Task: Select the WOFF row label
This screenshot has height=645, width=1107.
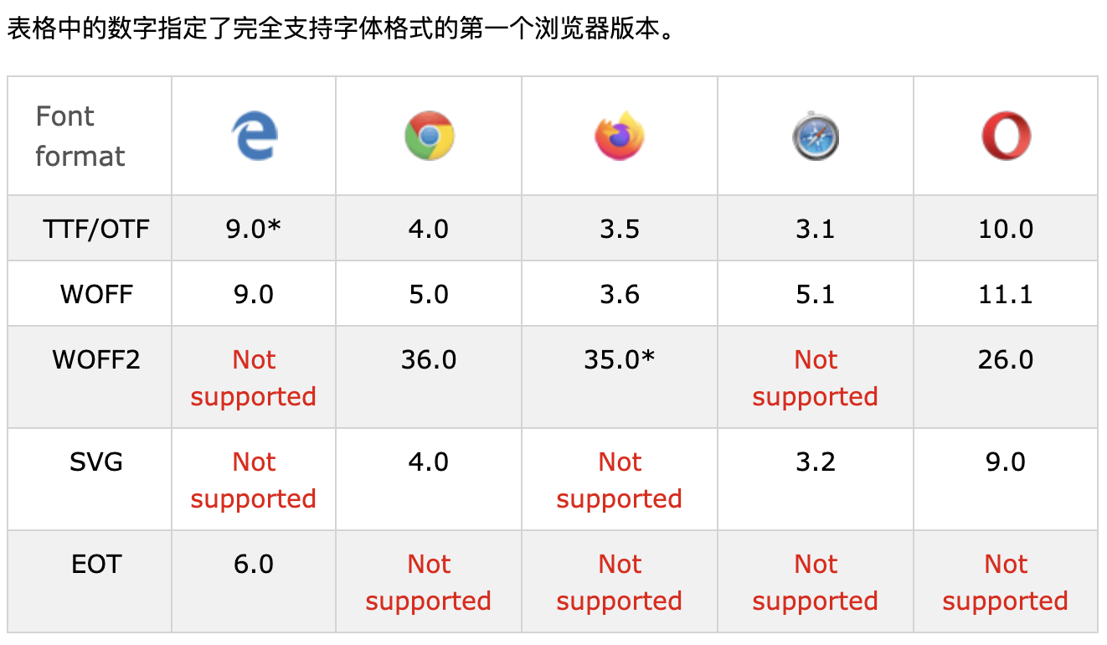Action: click(x=96, y=294)
